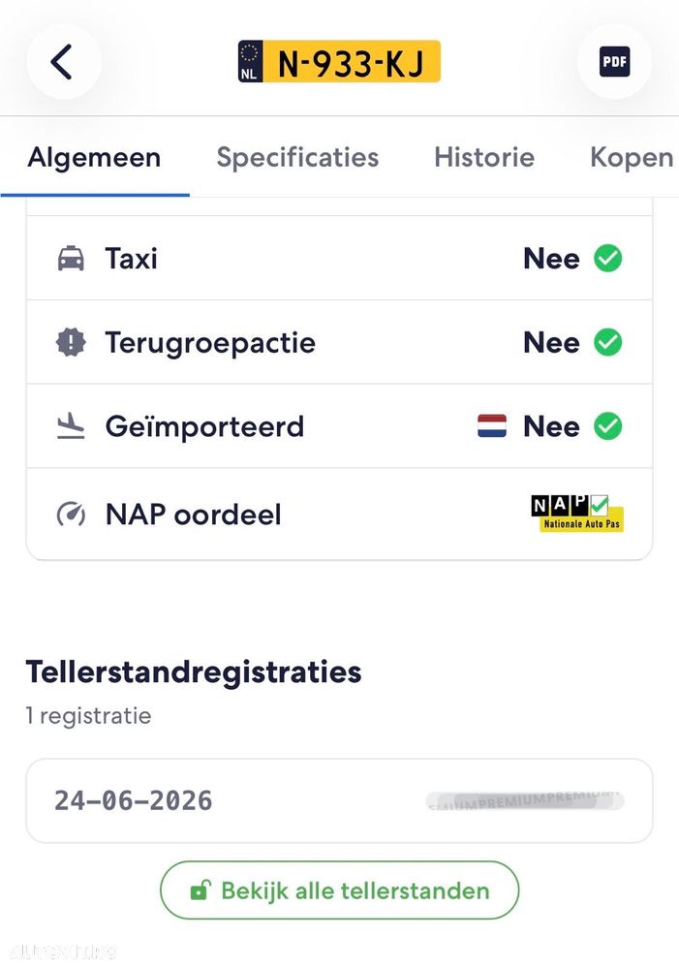Tap the taxi car icon
This screenshot has width=679, height=968.
[x=71, y=258]
